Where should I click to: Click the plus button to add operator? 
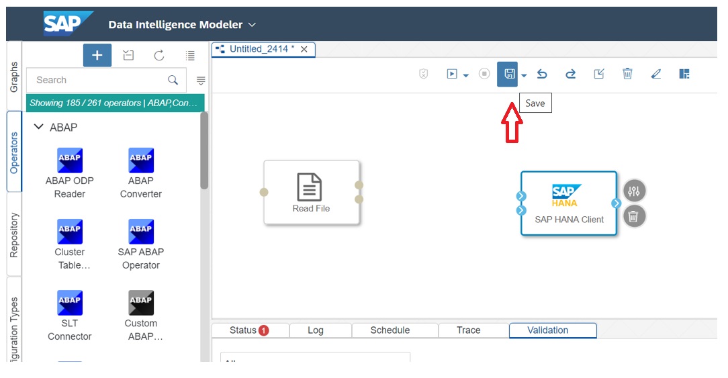coord(97,56)
